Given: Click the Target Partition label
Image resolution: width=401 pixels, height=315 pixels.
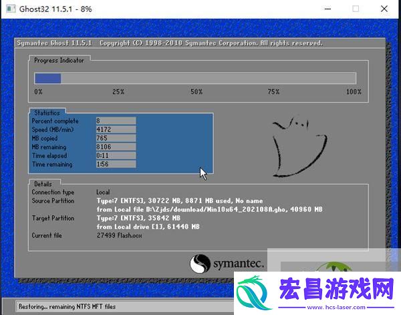Looking at the screenshot, I should click(53, 218).
